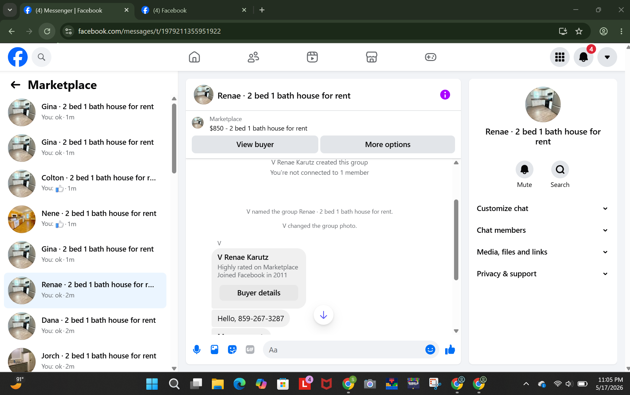630x395 pixels.
Task: Open the Marketplace storefront icon
Action: 371,57
